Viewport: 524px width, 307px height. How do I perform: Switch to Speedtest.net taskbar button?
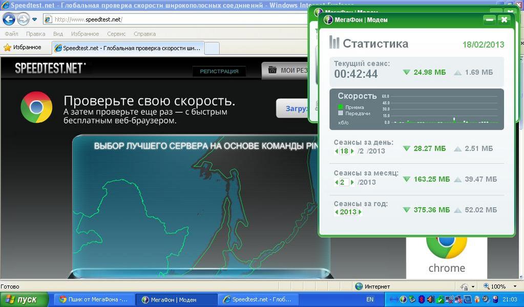(x=259, y=299)
